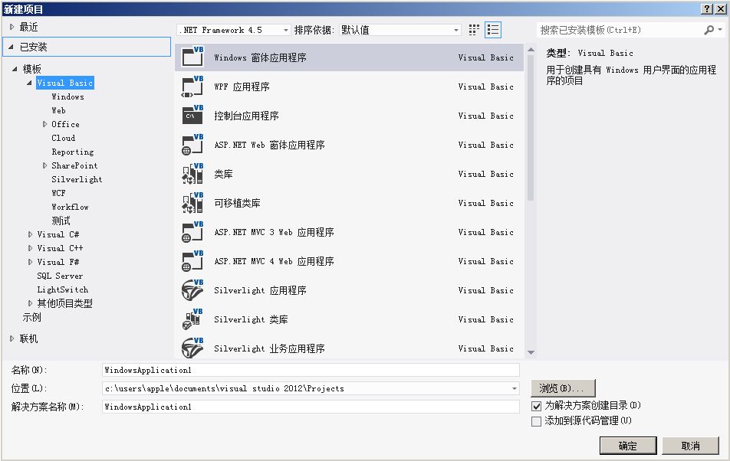Click template list scrollbar down arrow
The image size is (730, 461).
click(531, 353)
